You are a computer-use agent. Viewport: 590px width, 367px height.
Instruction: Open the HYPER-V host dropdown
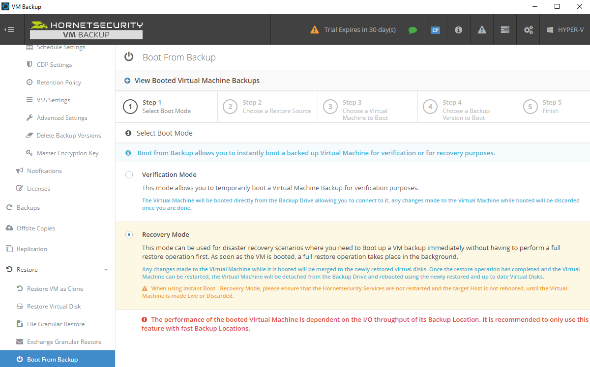click(x=565, y=30)
